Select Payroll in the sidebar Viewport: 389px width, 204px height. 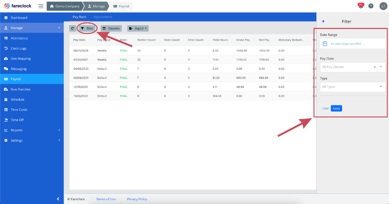click(32, 79)
